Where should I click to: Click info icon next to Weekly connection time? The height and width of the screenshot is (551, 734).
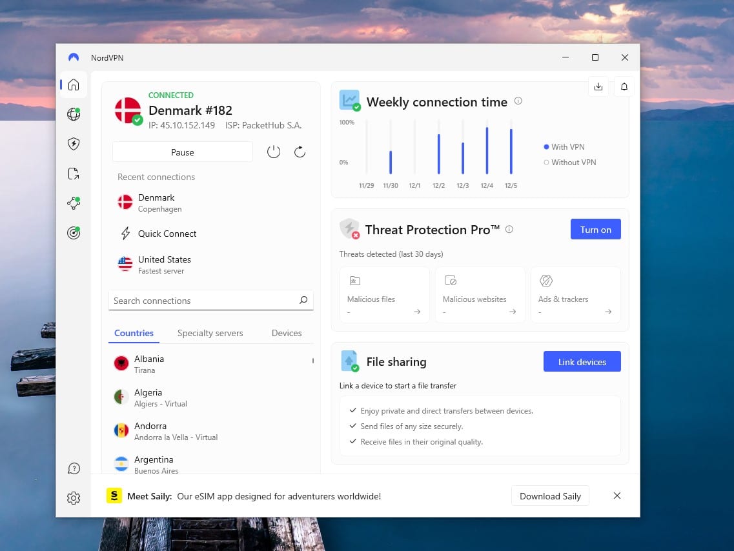(518, 101)
